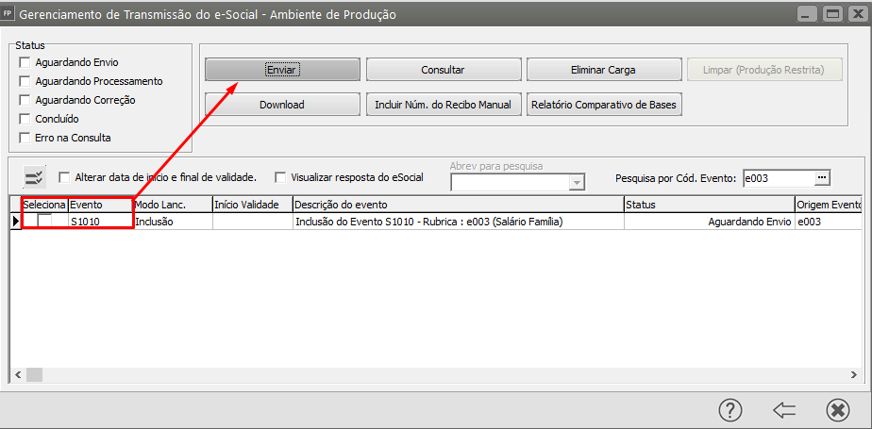Select the Inclusão do Evento S1010 description cell
872x429 pixels.
[x=459, y=222]
